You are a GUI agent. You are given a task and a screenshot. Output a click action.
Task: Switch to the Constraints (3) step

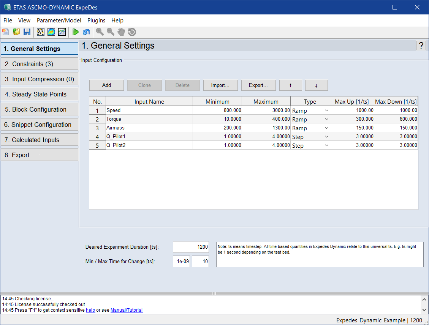(x=40, y=64)
